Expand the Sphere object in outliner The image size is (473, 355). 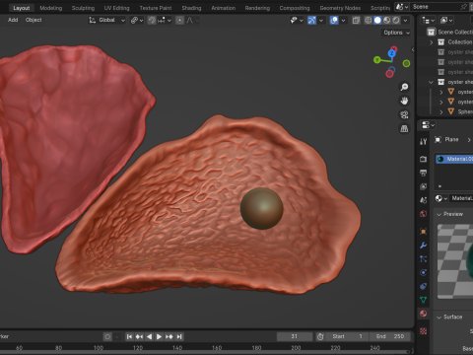pyautogui.click(x=441, y=111)
